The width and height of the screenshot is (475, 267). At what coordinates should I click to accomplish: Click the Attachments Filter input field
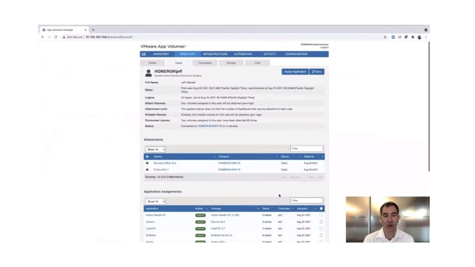tap(307, 148)
